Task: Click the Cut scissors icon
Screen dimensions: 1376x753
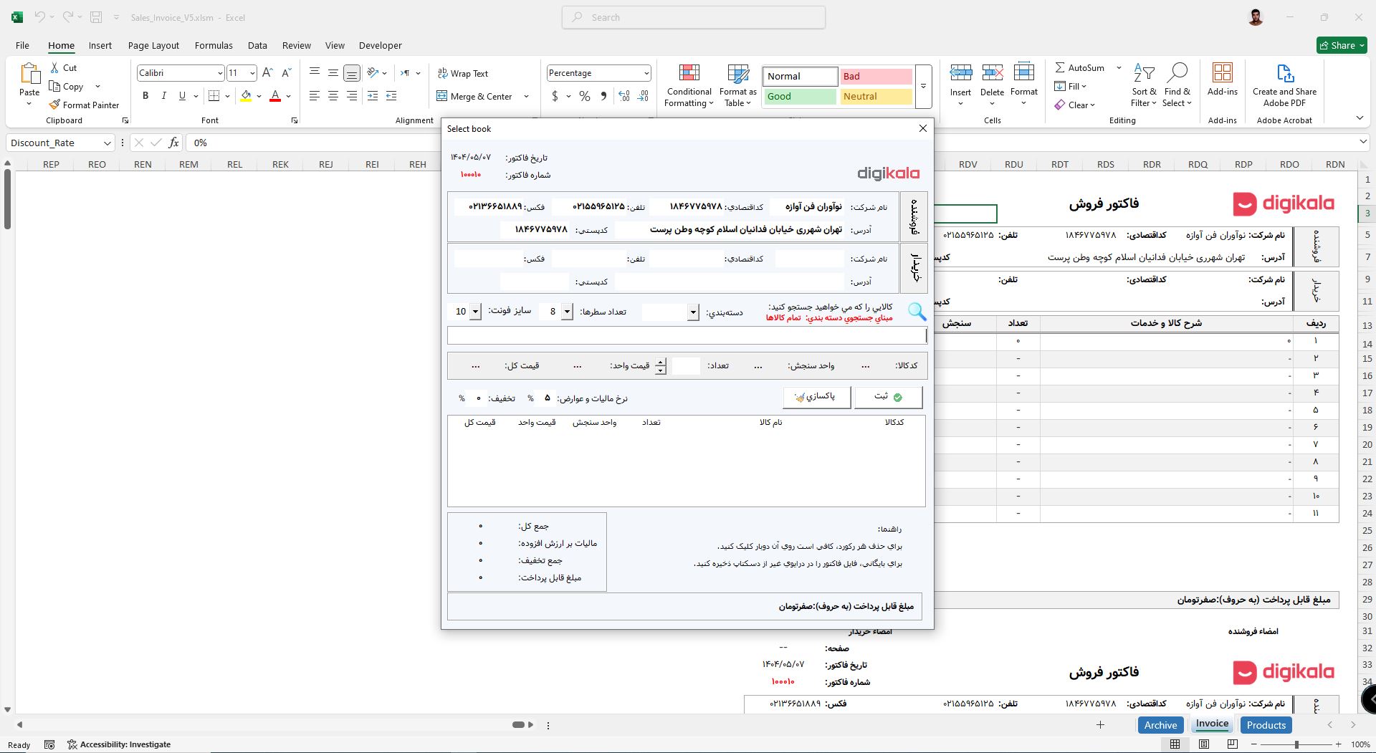Action: 54,67
